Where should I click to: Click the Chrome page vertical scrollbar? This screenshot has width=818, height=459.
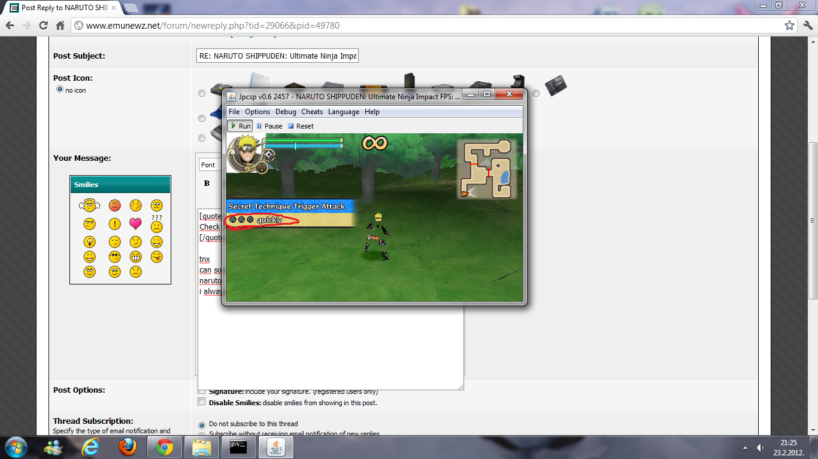coord(813,221)
